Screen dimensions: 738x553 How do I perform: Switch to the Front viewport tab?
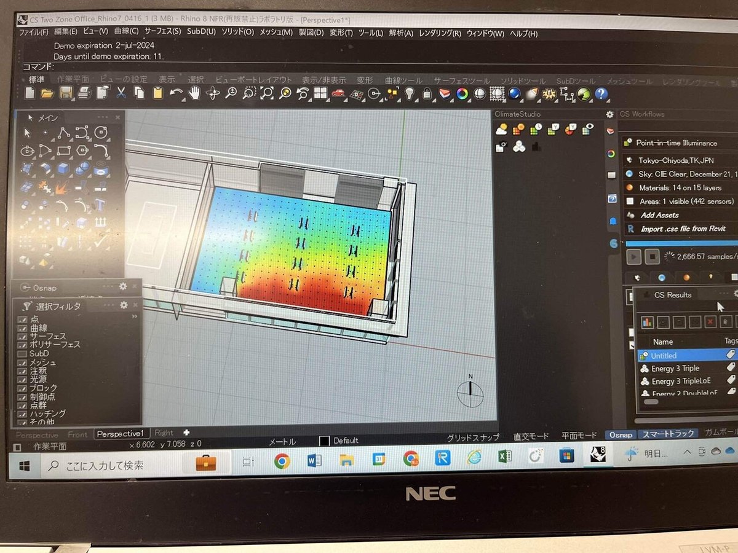pos(77,434)
